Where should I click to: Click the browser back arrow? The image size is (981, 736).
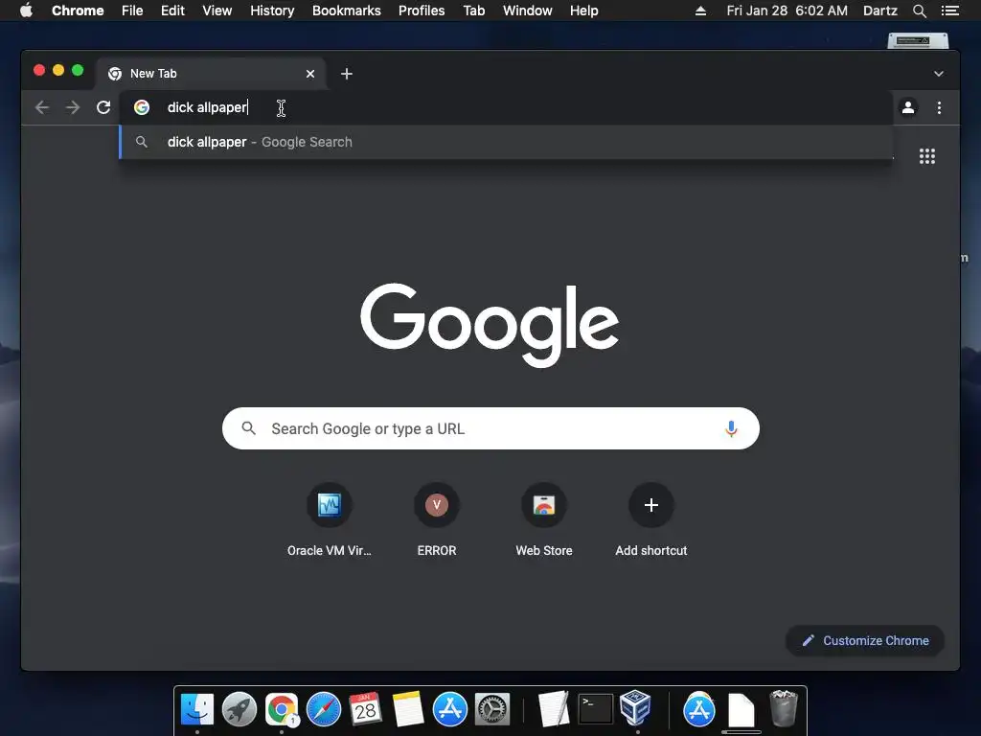(42, 107)
